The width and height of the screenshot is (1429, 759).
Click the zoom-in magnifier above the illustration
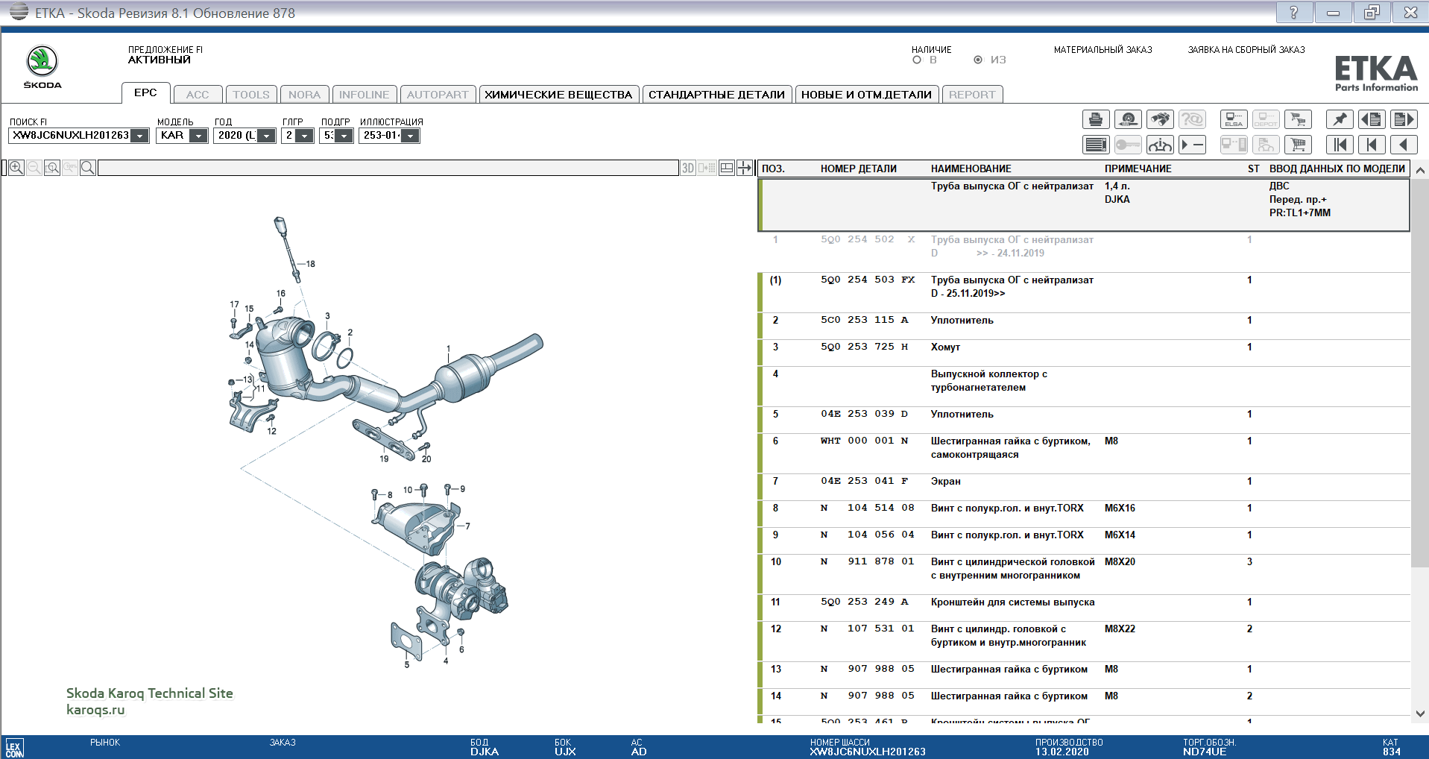(16, 168)
